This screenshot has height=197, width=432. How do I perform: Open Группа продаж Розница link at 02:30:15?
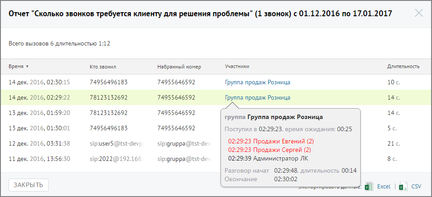click(257, 82)
